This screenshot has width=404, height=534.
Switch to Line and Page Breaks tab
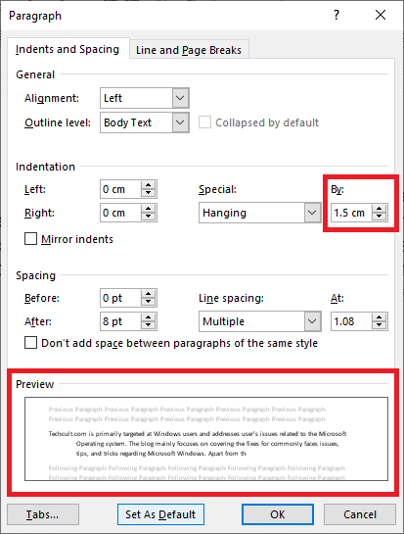(x=189, y=50)
